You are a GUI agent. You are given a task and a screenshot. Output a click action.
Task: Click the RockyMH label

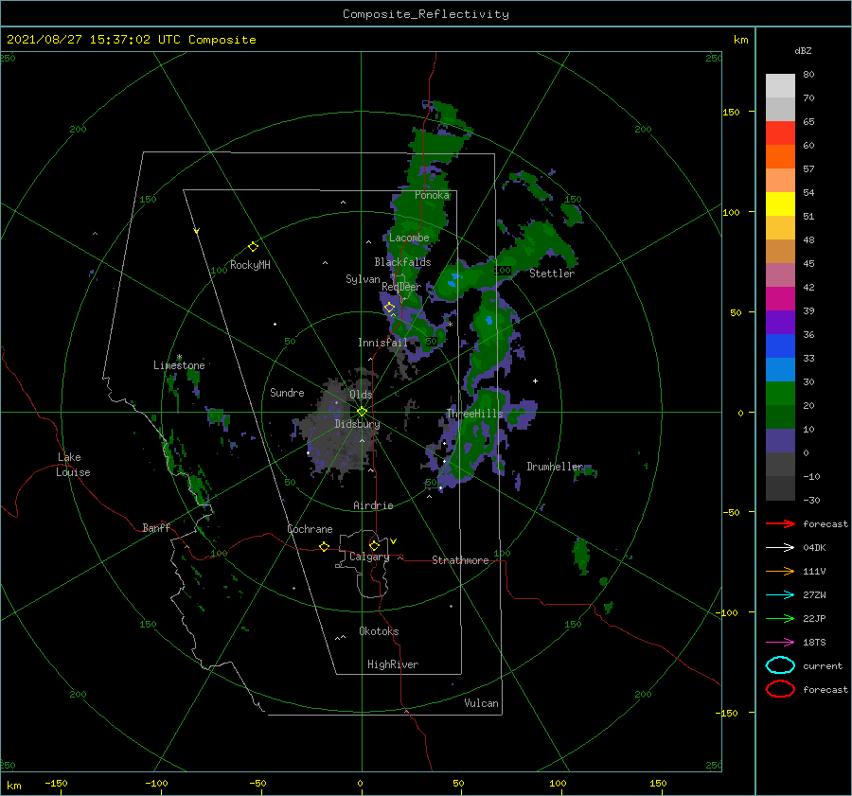pos(250,265)
